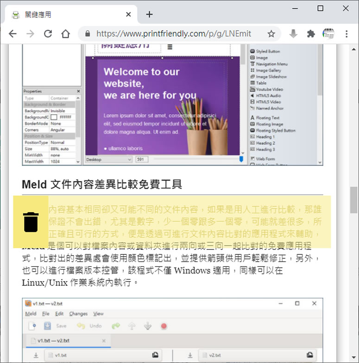Click the Changes menu in the Meld screenshot
359x363 pixels.
coord(78,314)
